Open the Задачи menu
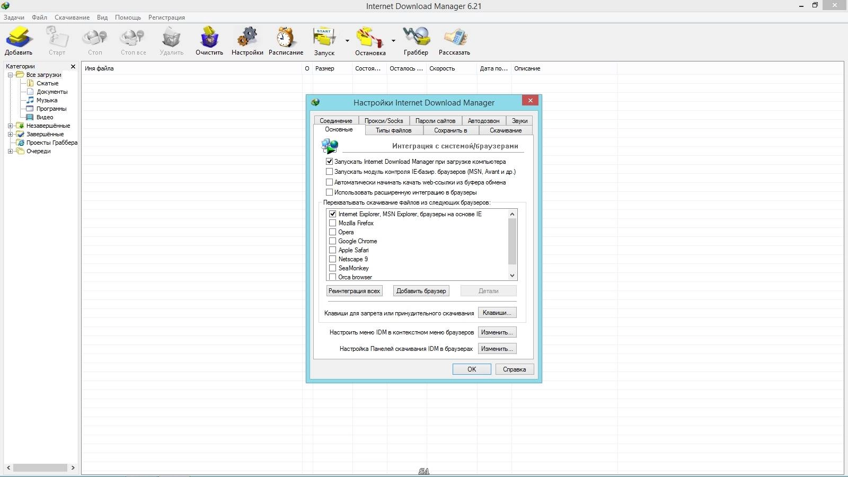848x477 pixels. [14, 17]
